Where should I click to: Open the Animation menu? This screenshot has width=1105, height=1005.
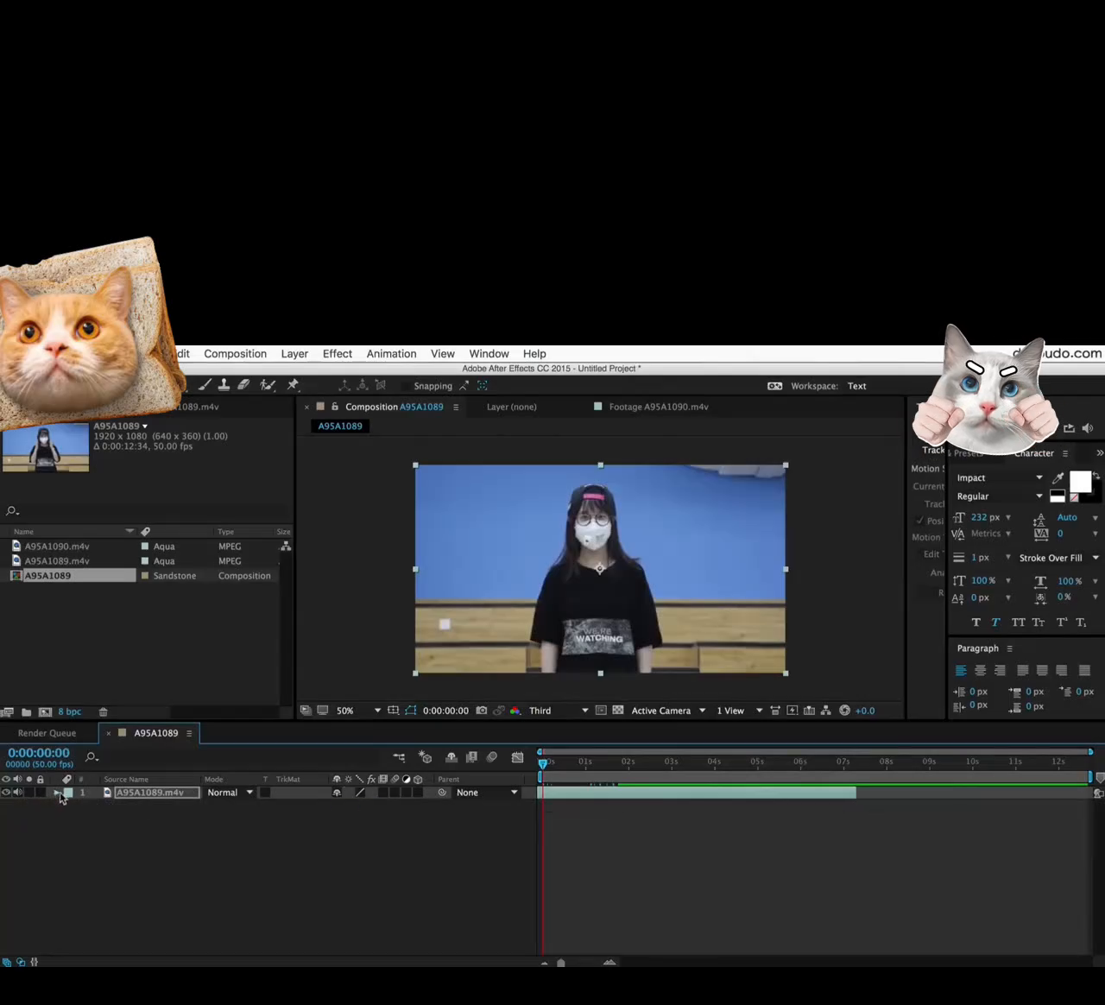pyautogui.click(x=391, y=354)
